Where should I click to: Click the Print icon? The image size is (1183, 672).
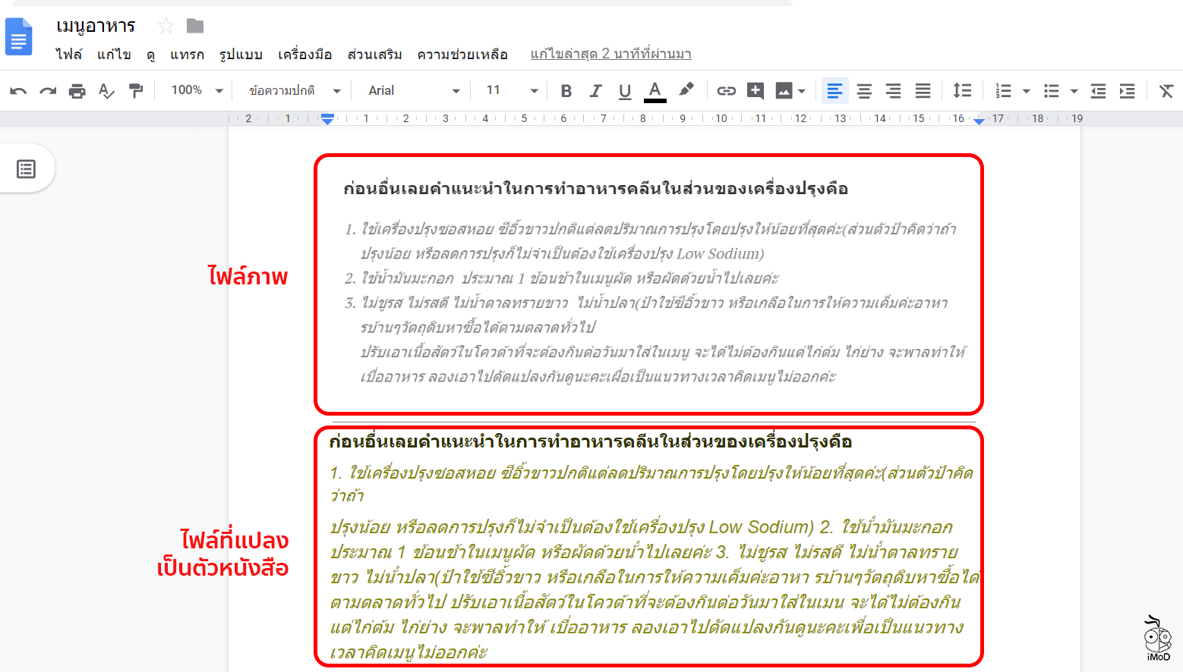click(77, 91)
